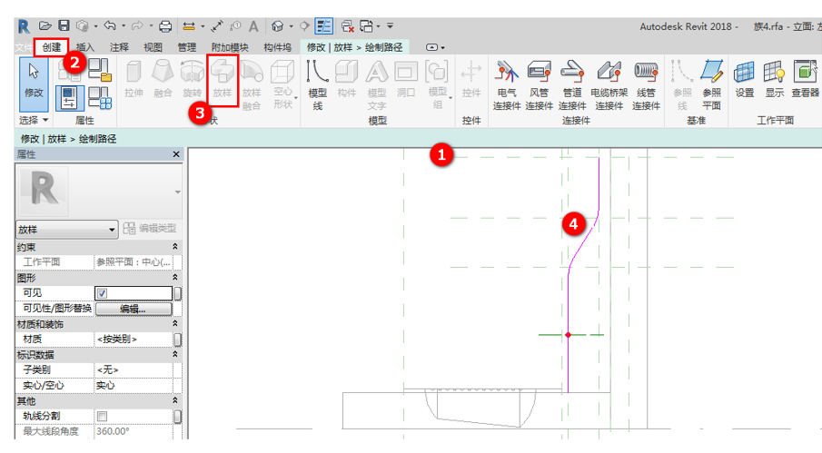Open the Revit application menu logo

click(23, 26)
